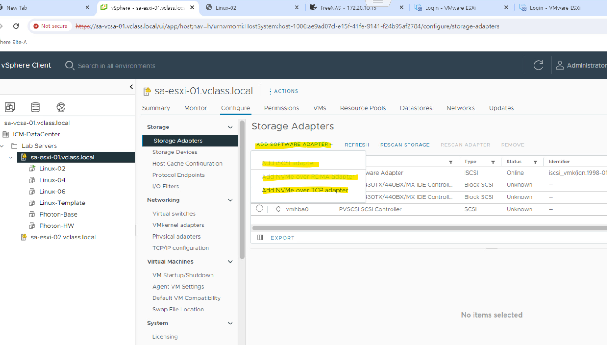Open the Actions kebab menu icon

coord(270,91)
